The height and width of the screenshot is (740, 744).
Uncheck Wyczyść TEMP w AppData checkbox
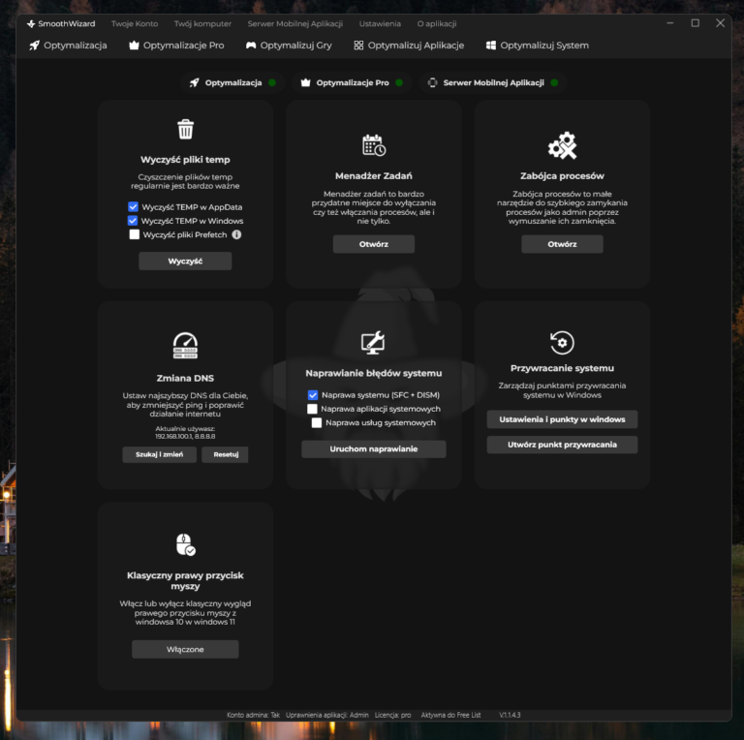coord(134,207)
